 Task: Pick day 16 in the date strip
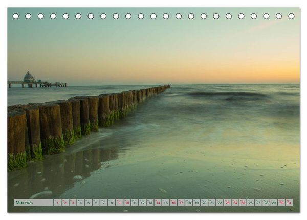pyautogui.click(x=173, y=203)
